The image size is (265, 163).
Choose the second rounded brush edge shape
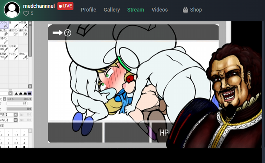click(x=21, y=94)
